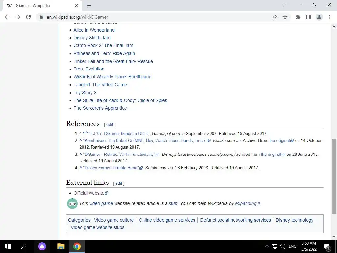Viewport: 337px width, 253px height.
Task: Open the 'stub' link in stub notice
Action: [173, 203]
